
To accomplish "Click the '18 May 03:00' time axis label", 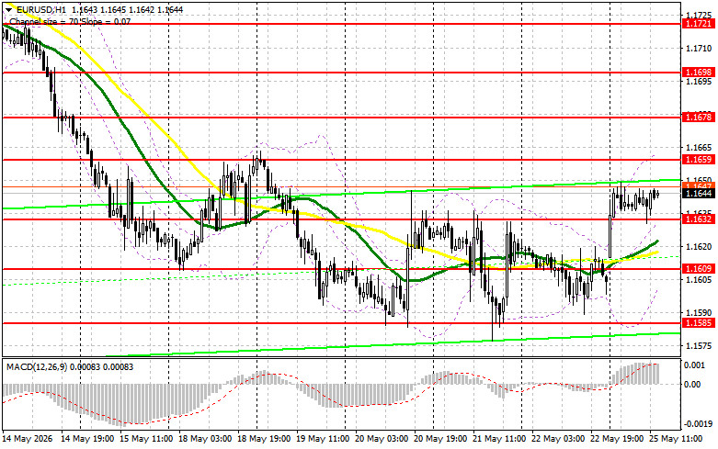I will 205,439.
